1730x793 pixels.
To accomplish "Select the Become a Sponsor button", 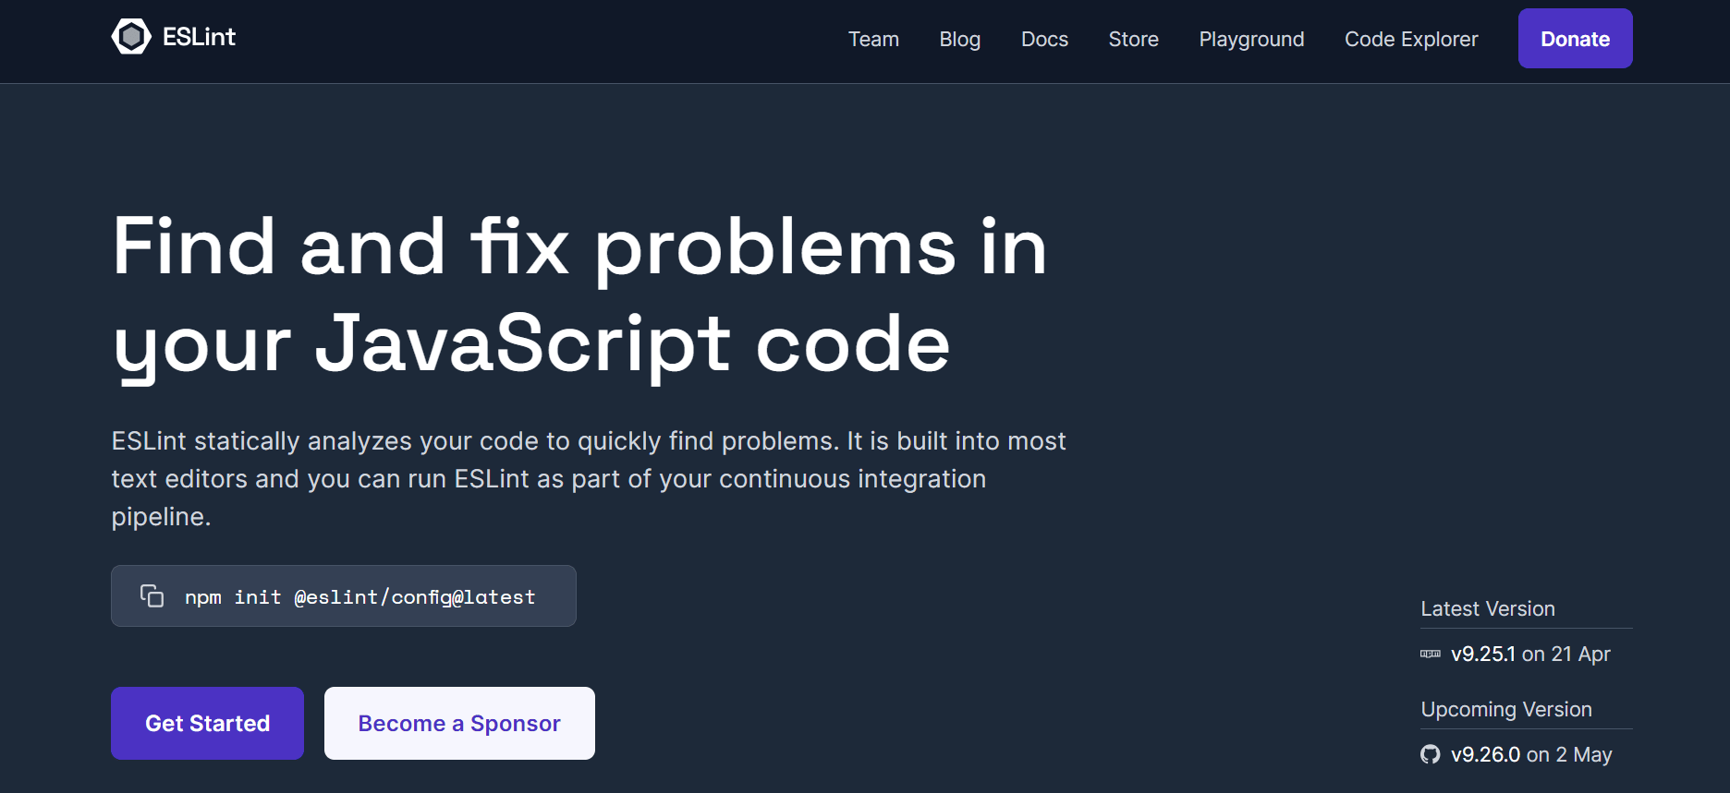I will click(x=459, y=723).
